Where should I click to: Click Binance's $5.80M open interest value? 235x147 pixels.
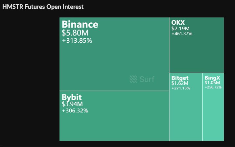point(75,33)
